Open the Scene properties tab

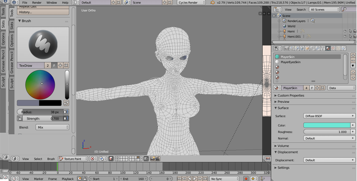(x=297, y=49)
